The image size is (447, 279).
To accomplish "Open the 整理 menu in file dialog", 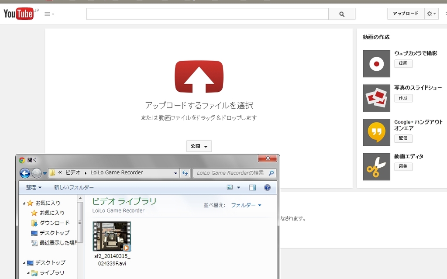I will (x=34, y=187).
